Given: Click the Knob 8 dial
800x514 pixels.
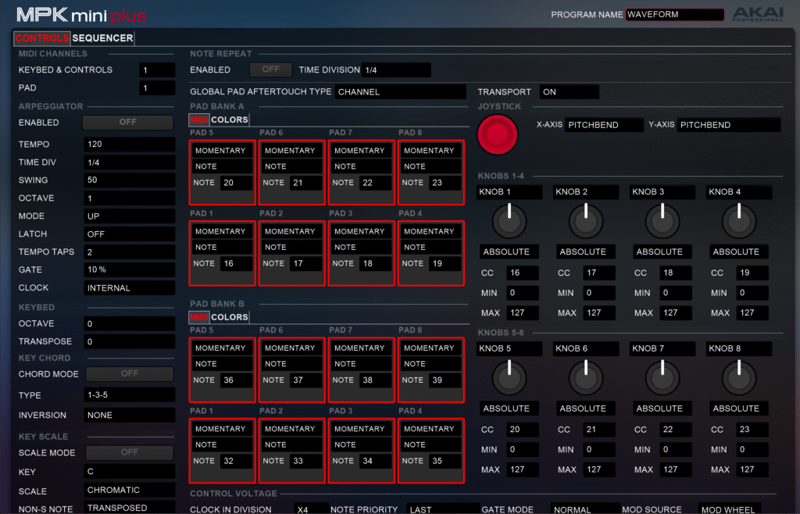Looking at the screenshot, I should (739, 377).
